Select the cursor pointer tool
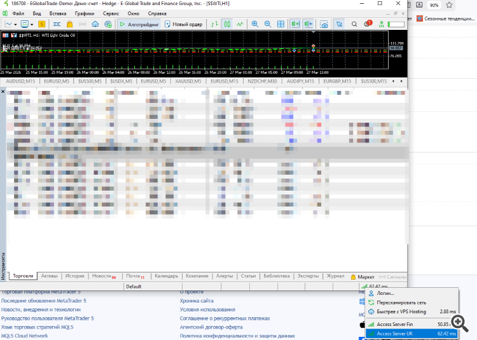Screen dimensions: 477x340 tap(340, 24)
